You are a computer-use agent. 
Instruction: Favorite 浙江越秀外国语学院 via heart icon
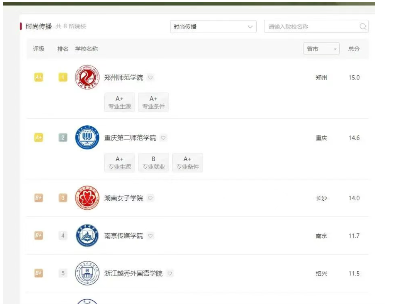tap(170, 274)
